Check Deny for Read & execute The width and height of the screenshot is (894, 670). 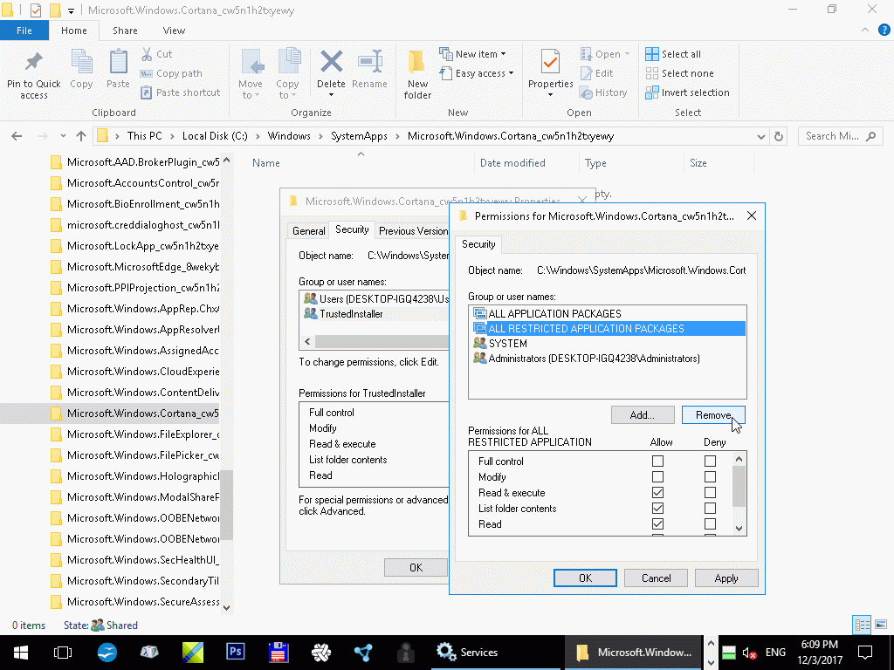click(x=710, y=493)
